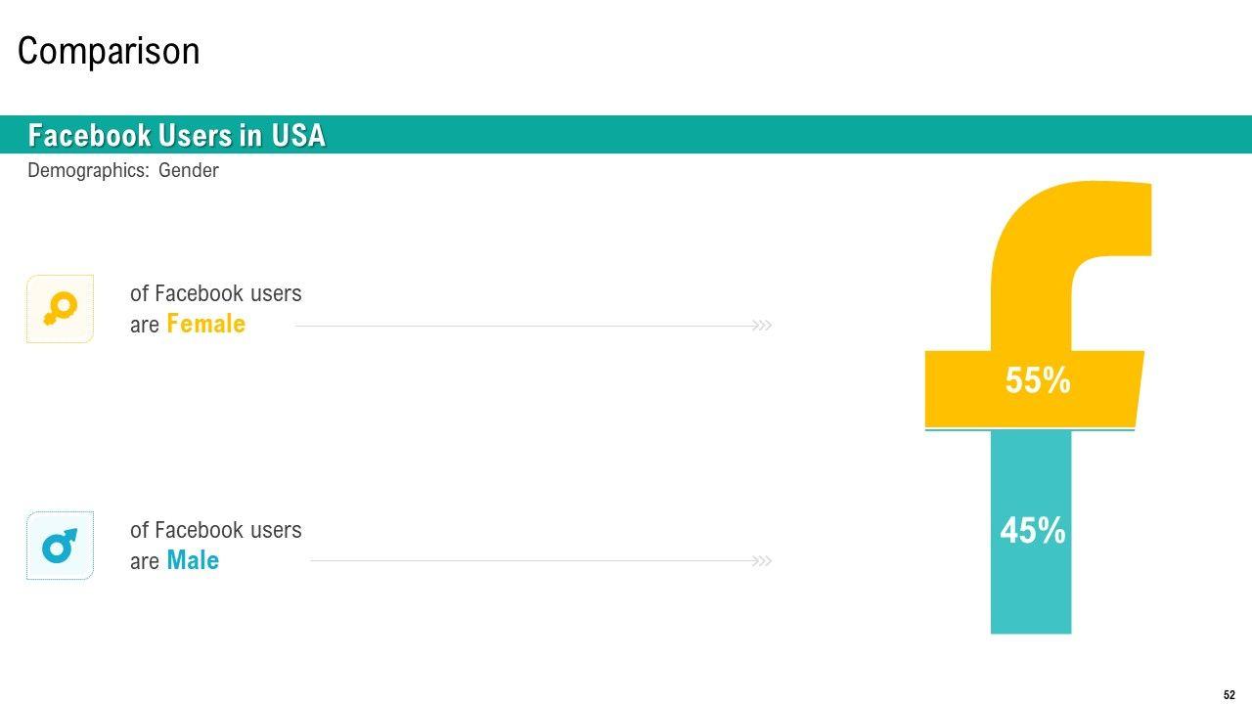The height and width of the screenshot is (704, 1252).
Task: Click the connector line in the Male row
Action: pyautogui.click(x=528, y=561)
